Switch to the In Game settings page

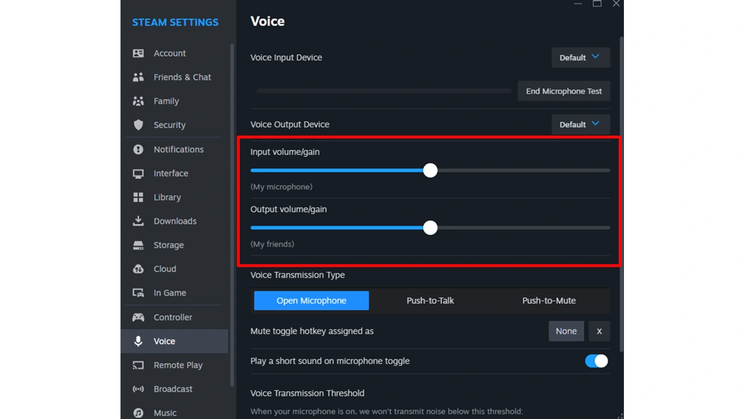174,293
